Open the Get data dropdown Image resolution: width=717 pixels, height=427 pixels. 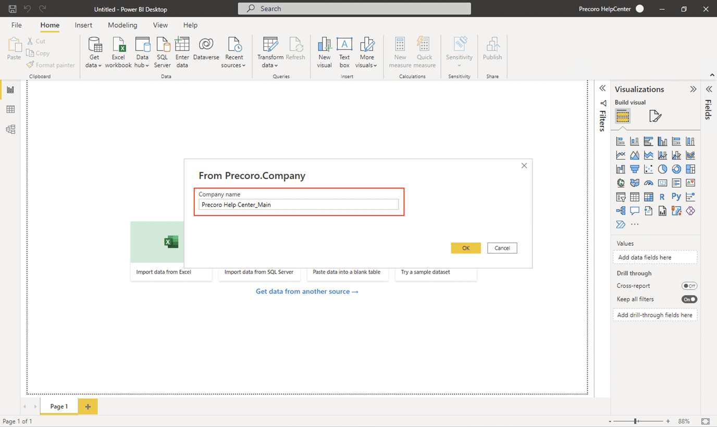point(94,51)
